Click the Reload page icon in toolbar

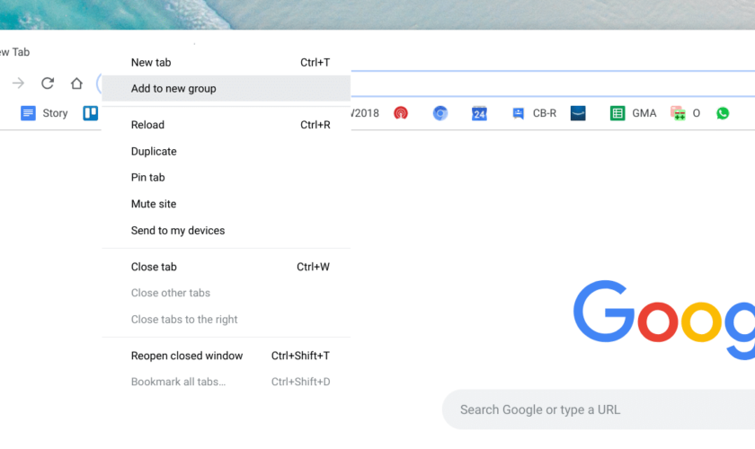point(48,84)
